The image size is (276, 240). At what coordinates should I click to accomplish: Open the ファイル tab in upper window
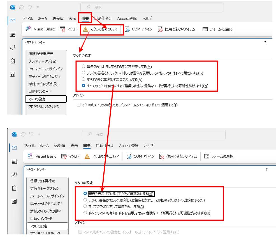[x=28, y=19]
